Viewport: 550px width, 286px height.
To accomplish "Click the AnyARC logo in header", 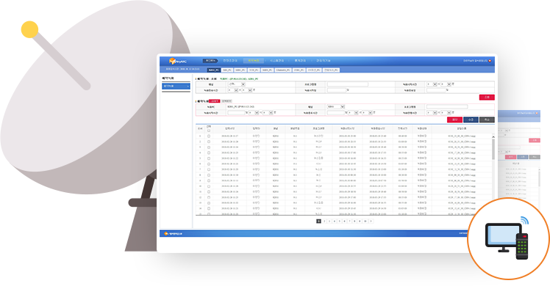I will 178,61.
